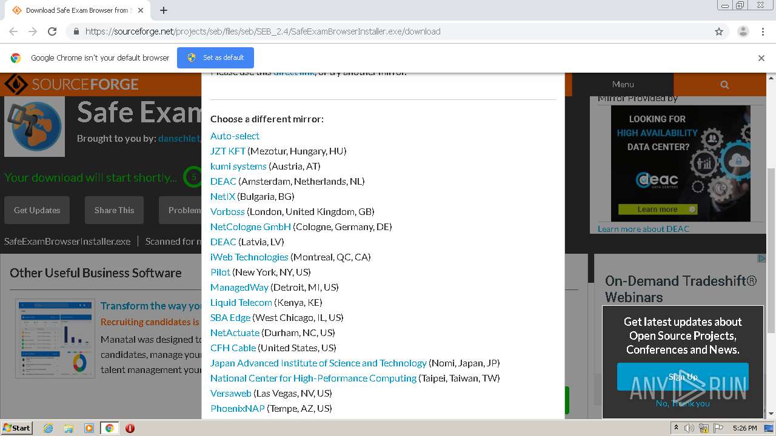Image resolution: width=776 pixels, height=436 pixels.
Task: Reload the page with refresh icon
Action: [x=52, y=31]
